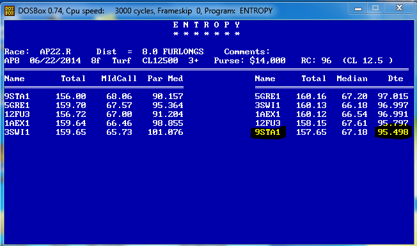The image size is (417, 246).
Task: Click the right Total value 160.13
Action: coord(311,105)
